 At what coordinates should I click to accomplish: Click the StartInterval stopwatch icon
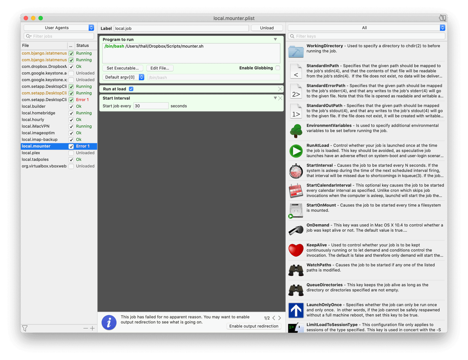296,171
